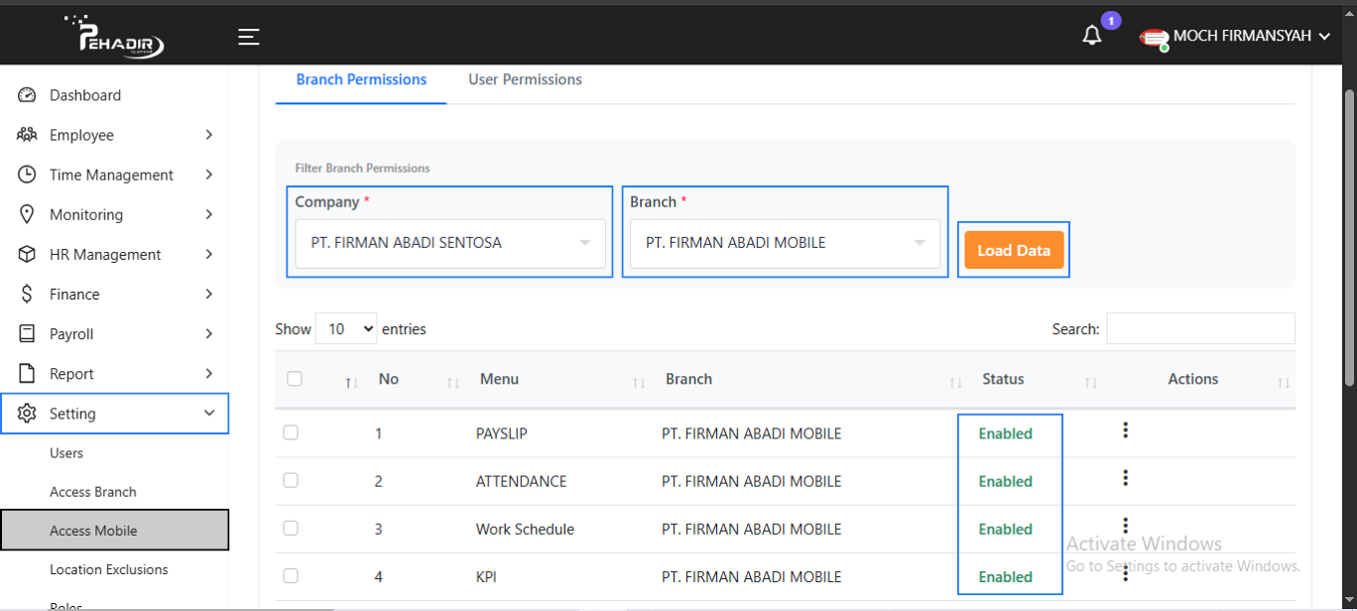The image size is (1357, 611).
Task: Click the orange Load Data button
Action: point(1013,250)
